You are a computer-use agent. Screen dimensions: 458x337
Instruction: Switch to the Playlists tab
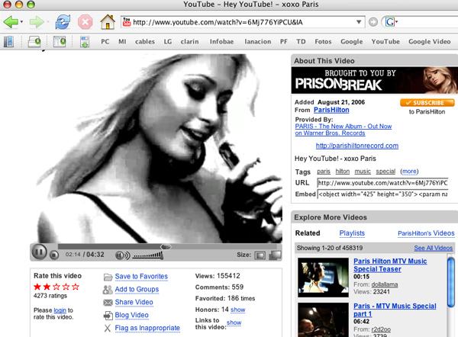pos(352,233)
